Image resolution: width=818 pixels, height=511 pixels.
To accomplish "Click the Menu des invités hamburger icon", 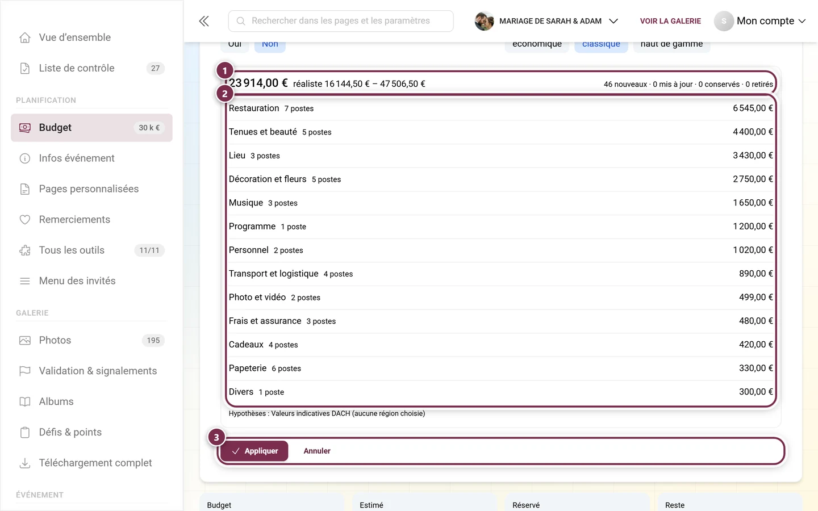I will click(x=25, y=281).
